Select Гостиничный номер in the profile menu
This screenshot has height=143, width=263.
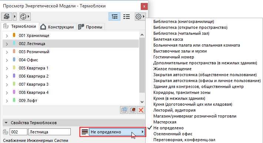click(x=174, y=57)
